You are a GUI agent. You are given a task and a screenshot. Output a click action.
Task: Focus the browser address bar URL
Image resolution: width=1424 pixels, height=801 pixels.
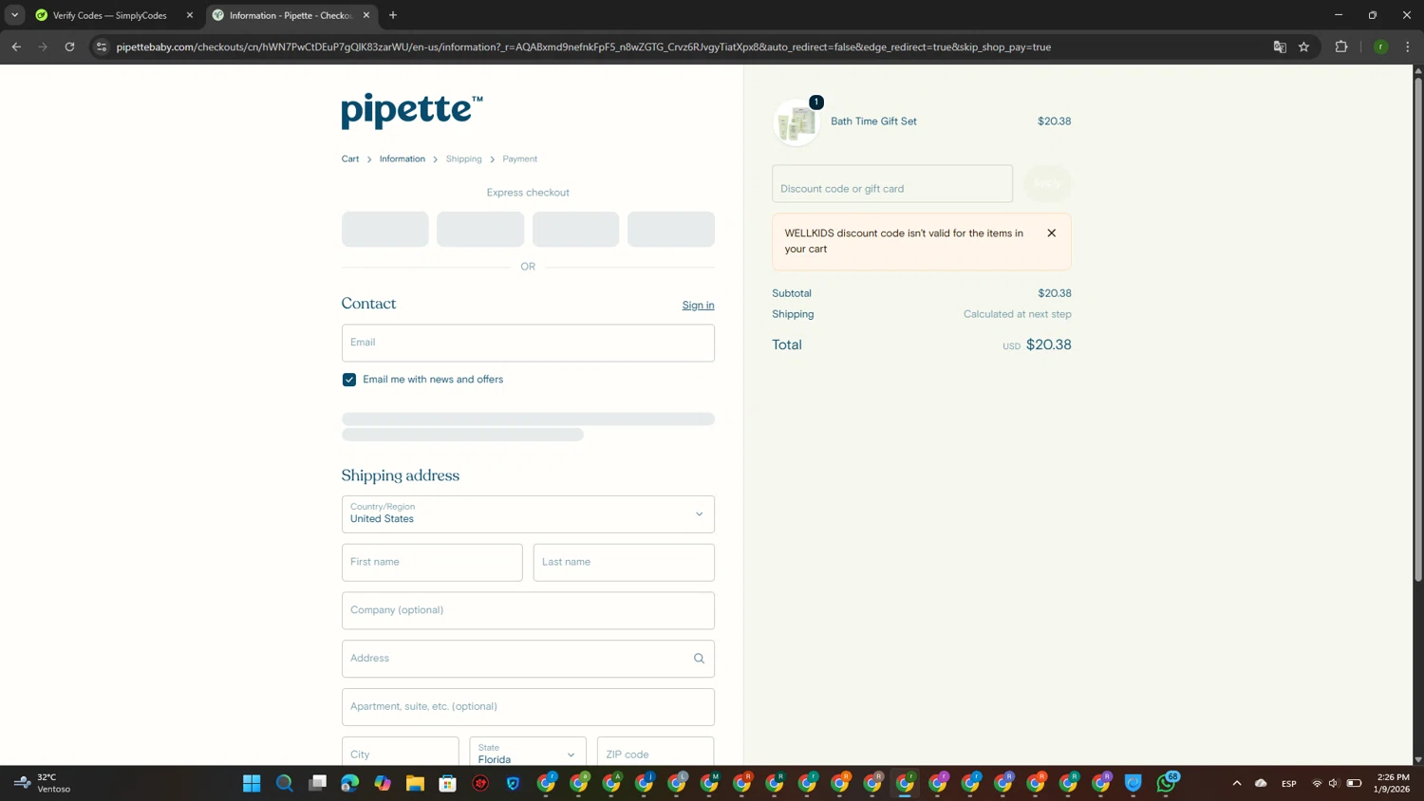pos(583,47)
